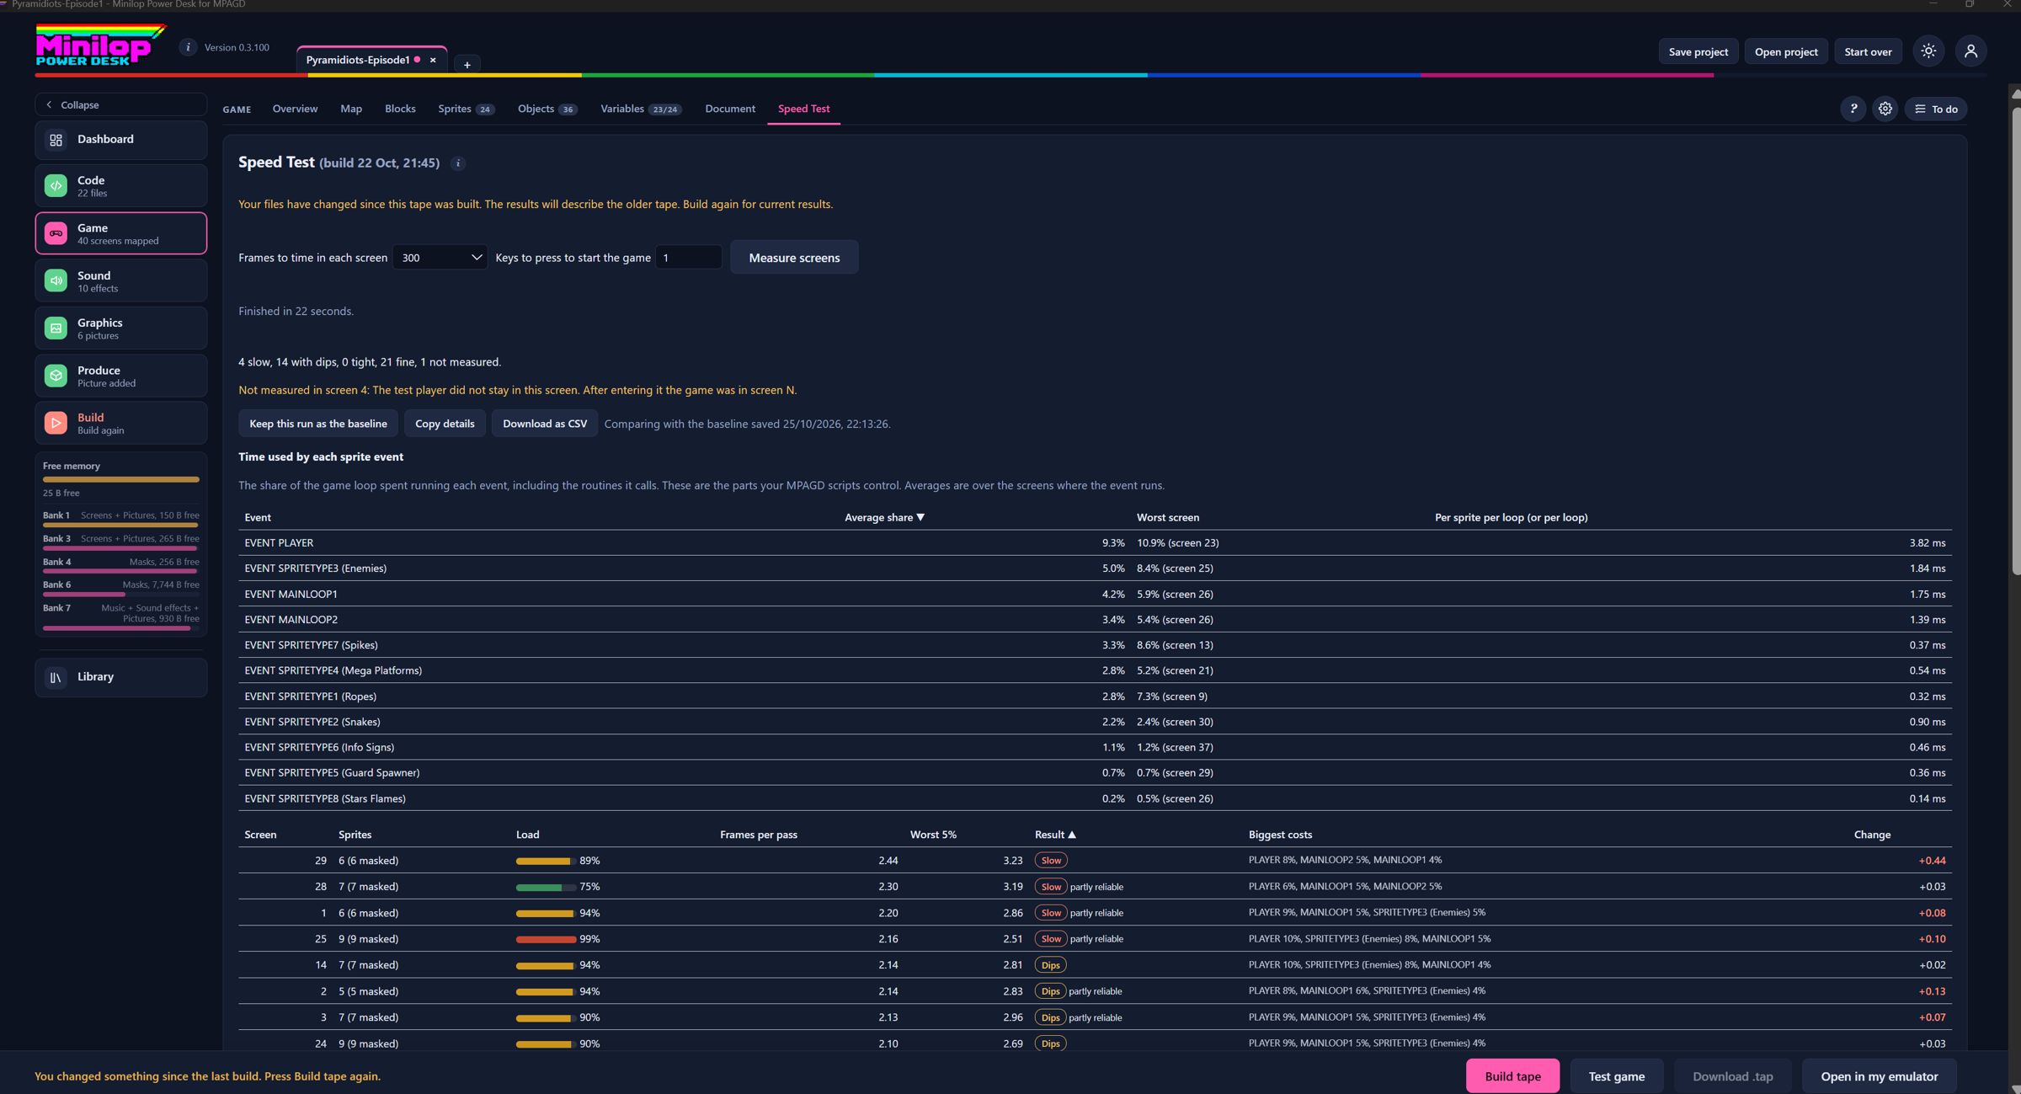
Task: Open the Document tab
Action: coord(730,109)
